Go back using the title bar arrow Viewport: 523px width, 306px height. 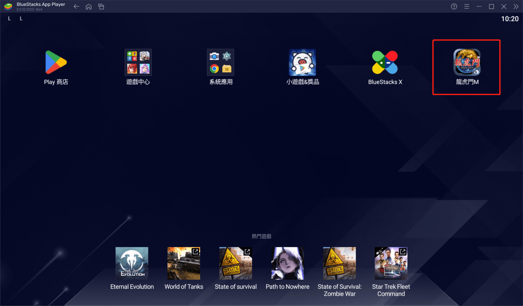77,6
